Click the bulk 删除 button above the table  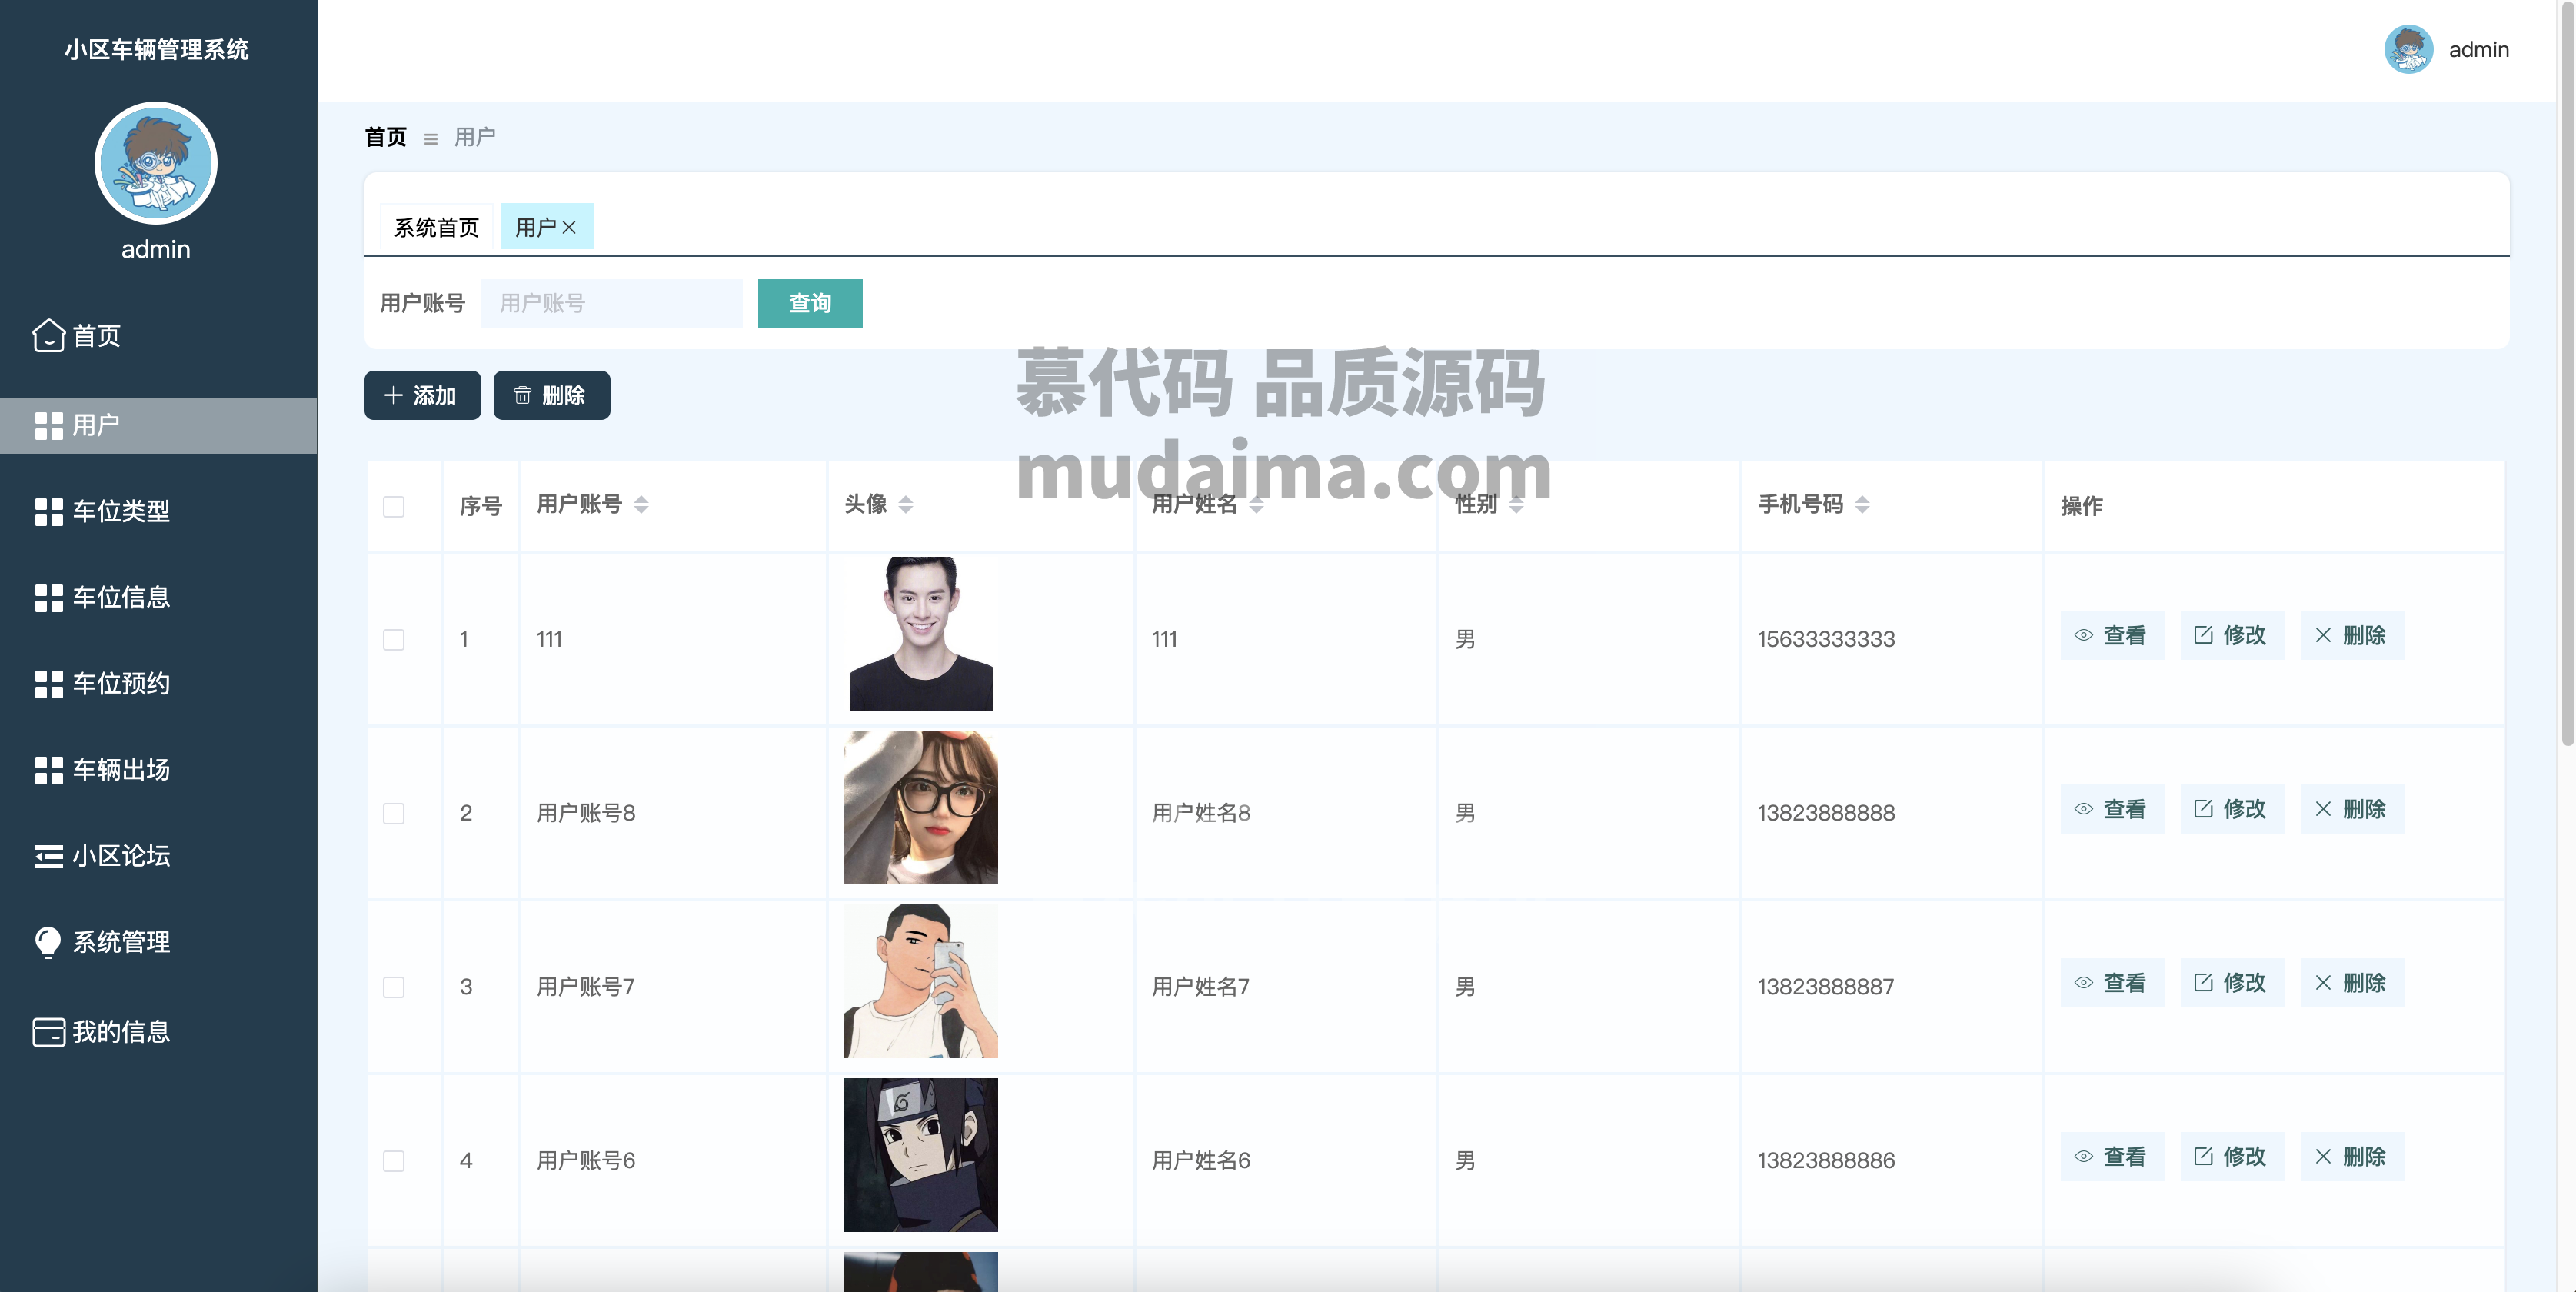click(551, 395)
